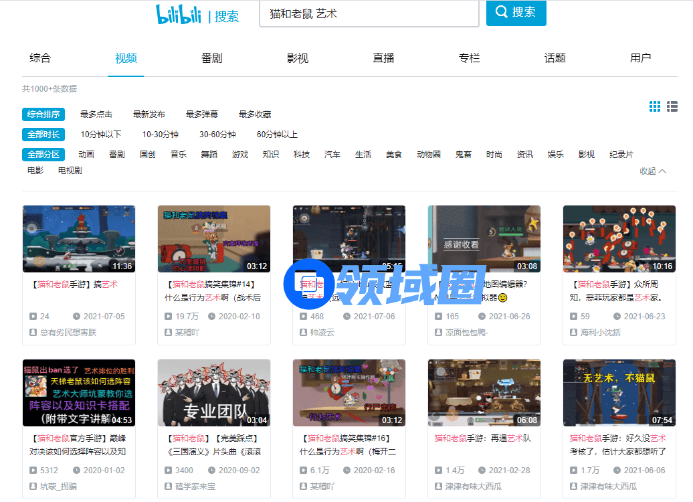Select 最新发布 sort order
The image size is (693, 502).
pos(149,114)
